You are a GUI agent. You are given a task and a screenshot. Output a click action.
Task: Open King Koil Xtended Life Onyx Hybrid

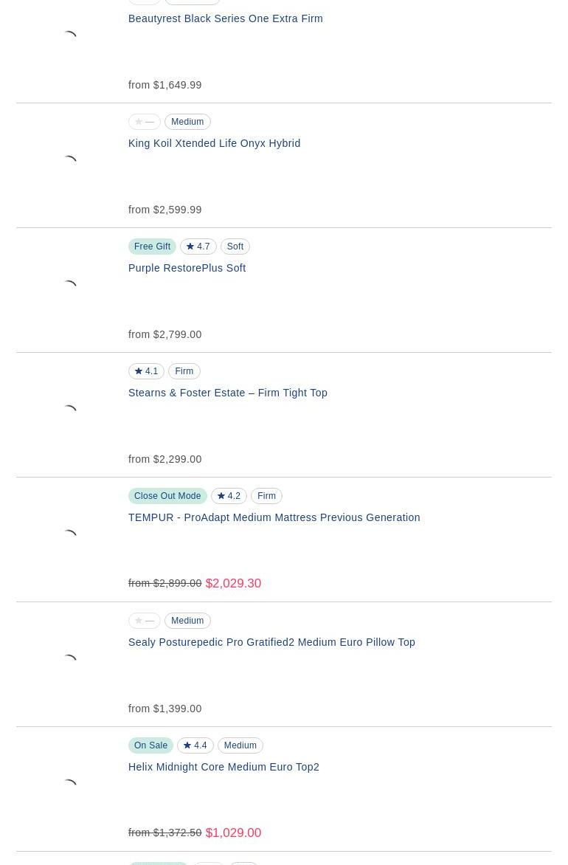pyautogui.click(x=214, y=143)
